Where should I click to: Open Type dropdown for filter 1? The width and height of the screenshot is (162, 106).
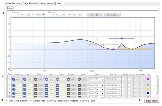click(x=96, y=79)
